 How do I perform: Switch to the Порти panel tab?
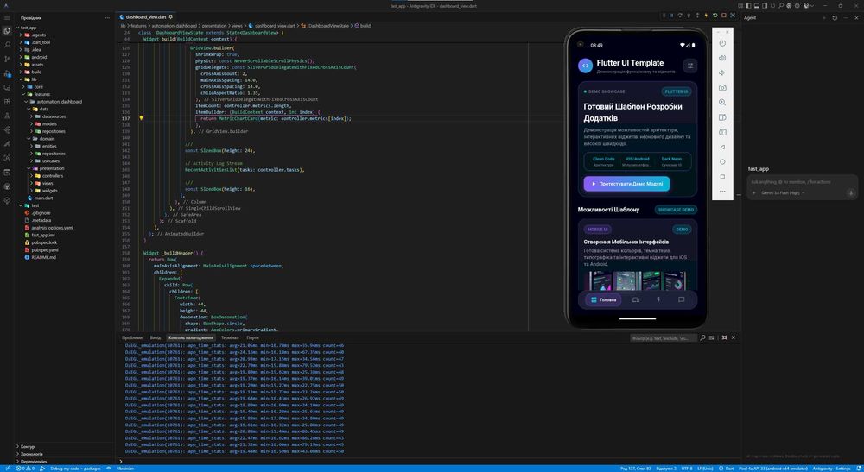(252, 337)
